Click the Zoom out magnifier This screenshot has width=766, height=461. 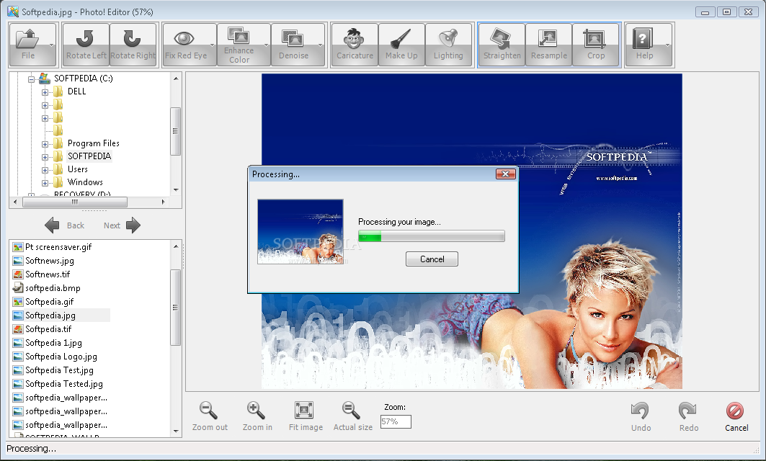point(208,410)
